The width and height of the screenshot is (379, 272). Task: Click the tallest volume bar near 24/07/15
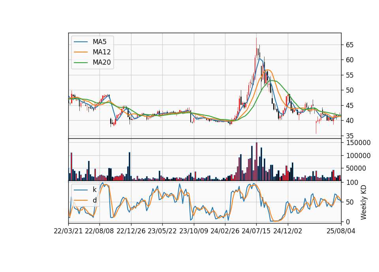click(257, 162)
